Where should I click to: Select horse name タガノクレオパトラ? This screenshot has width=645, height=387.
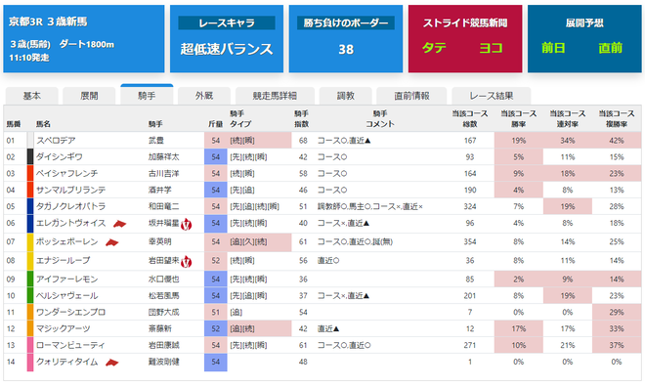click(x=70, y=206)
